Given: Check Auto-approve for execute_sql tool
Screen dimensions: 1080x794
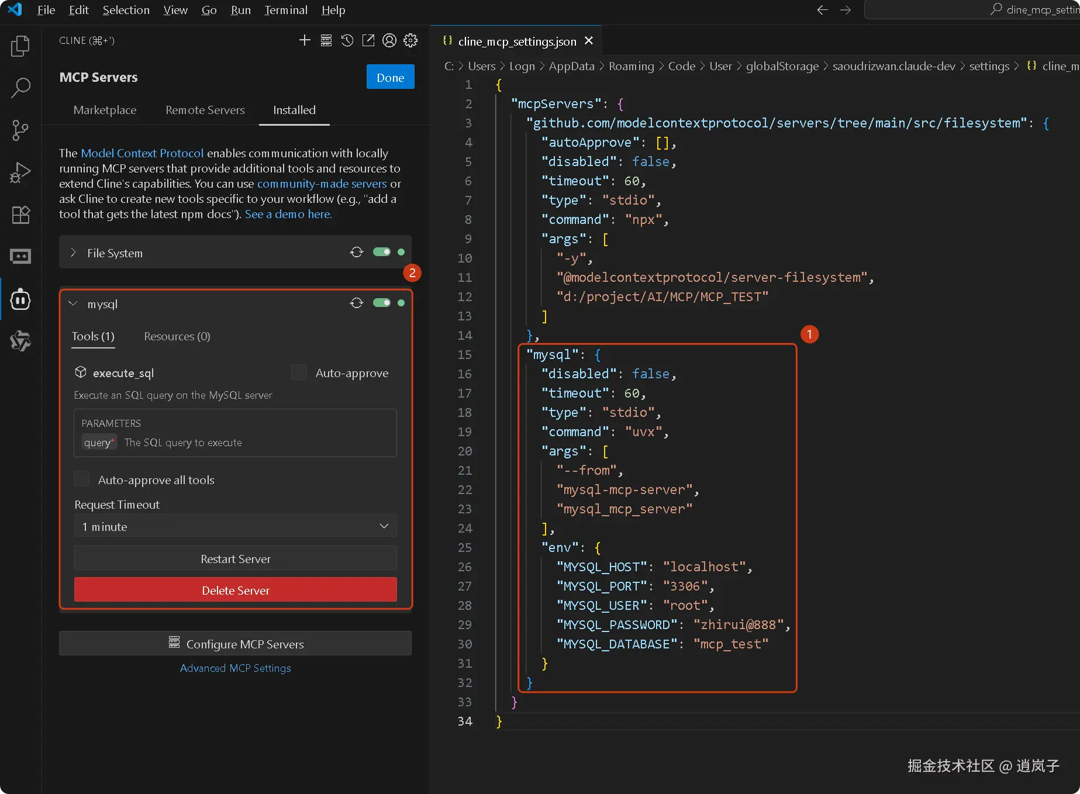Looking at the screenshot, I should (299, 373).
